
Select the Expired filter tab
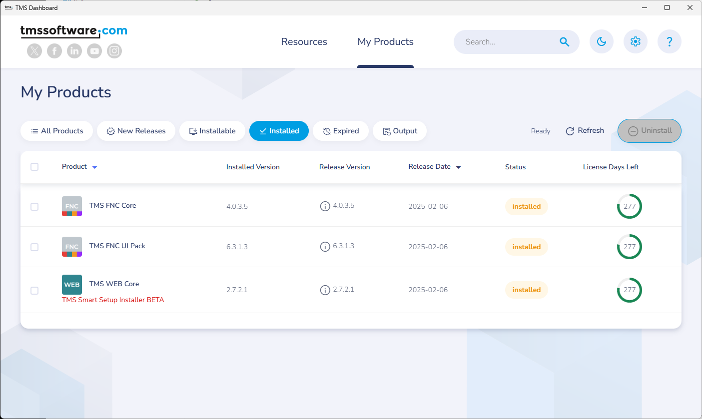point(341,131)
